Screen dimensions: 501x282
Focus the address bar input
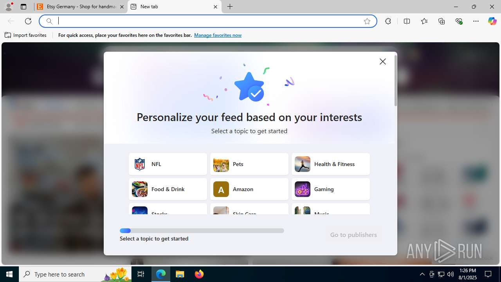[x=207, y=21]
